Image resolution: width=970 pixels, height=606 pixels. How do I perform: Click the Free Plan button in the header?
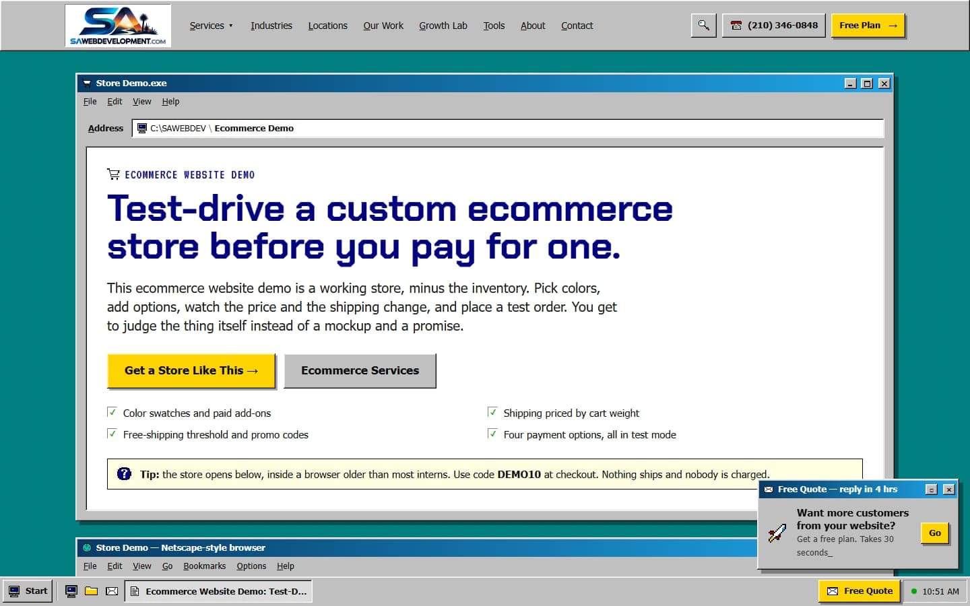(x=868, y=26)
